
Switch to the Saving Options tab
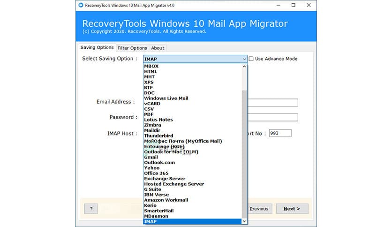click(97, 47)
